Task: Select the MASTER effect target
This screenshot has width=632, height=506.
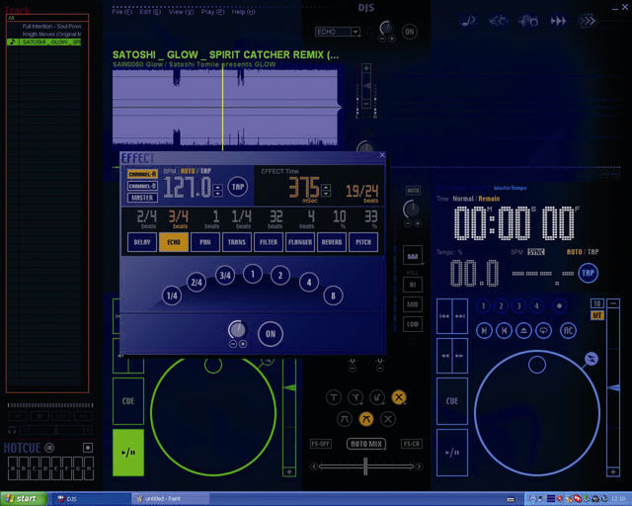Action: coord(142,198)
